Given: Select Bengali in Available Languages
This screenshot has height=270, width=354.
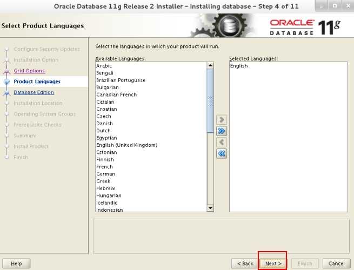Looking at the screenshot, I should click(x=151, y=73).
